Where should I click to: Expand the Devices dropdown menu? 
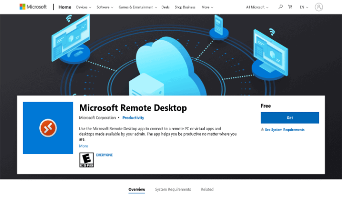click(83, 7)
